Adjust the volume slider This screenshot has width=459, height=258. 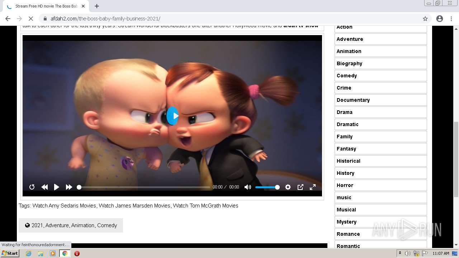[x=267, y=187]
